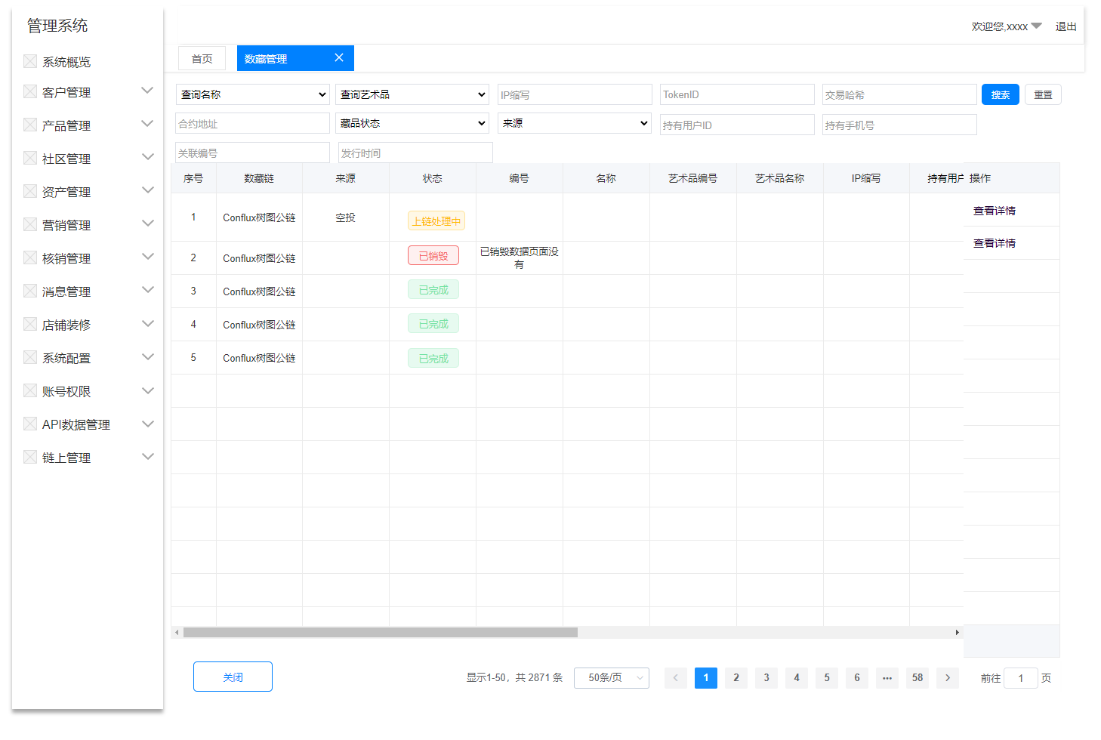Screen dimensions: 1101x740
Task: Click the 系统配置 sidebar icon
Action: pyautogui.click(x=30, y=357)
